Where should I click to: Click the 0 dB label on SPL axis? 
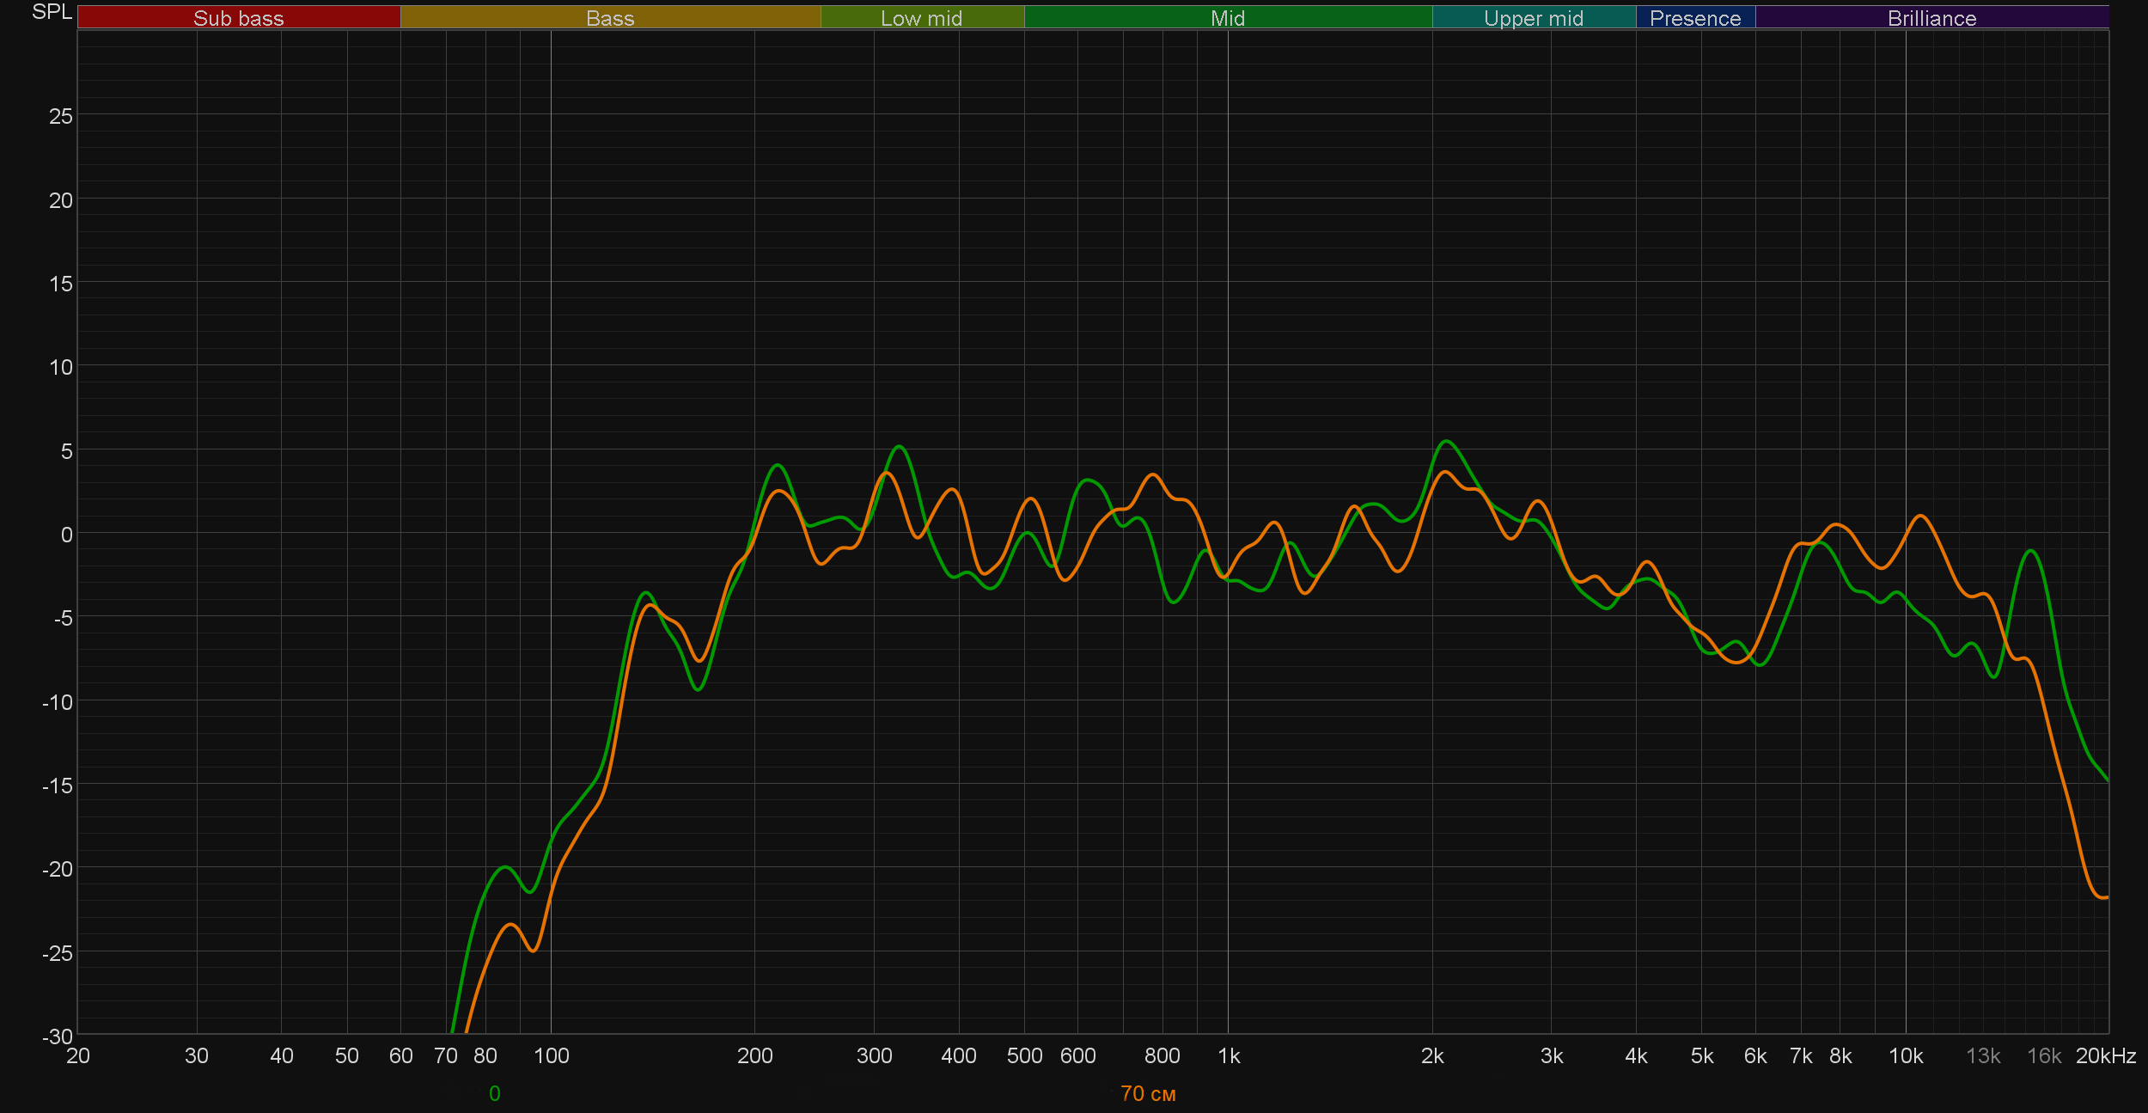click(x=66, y=535)
